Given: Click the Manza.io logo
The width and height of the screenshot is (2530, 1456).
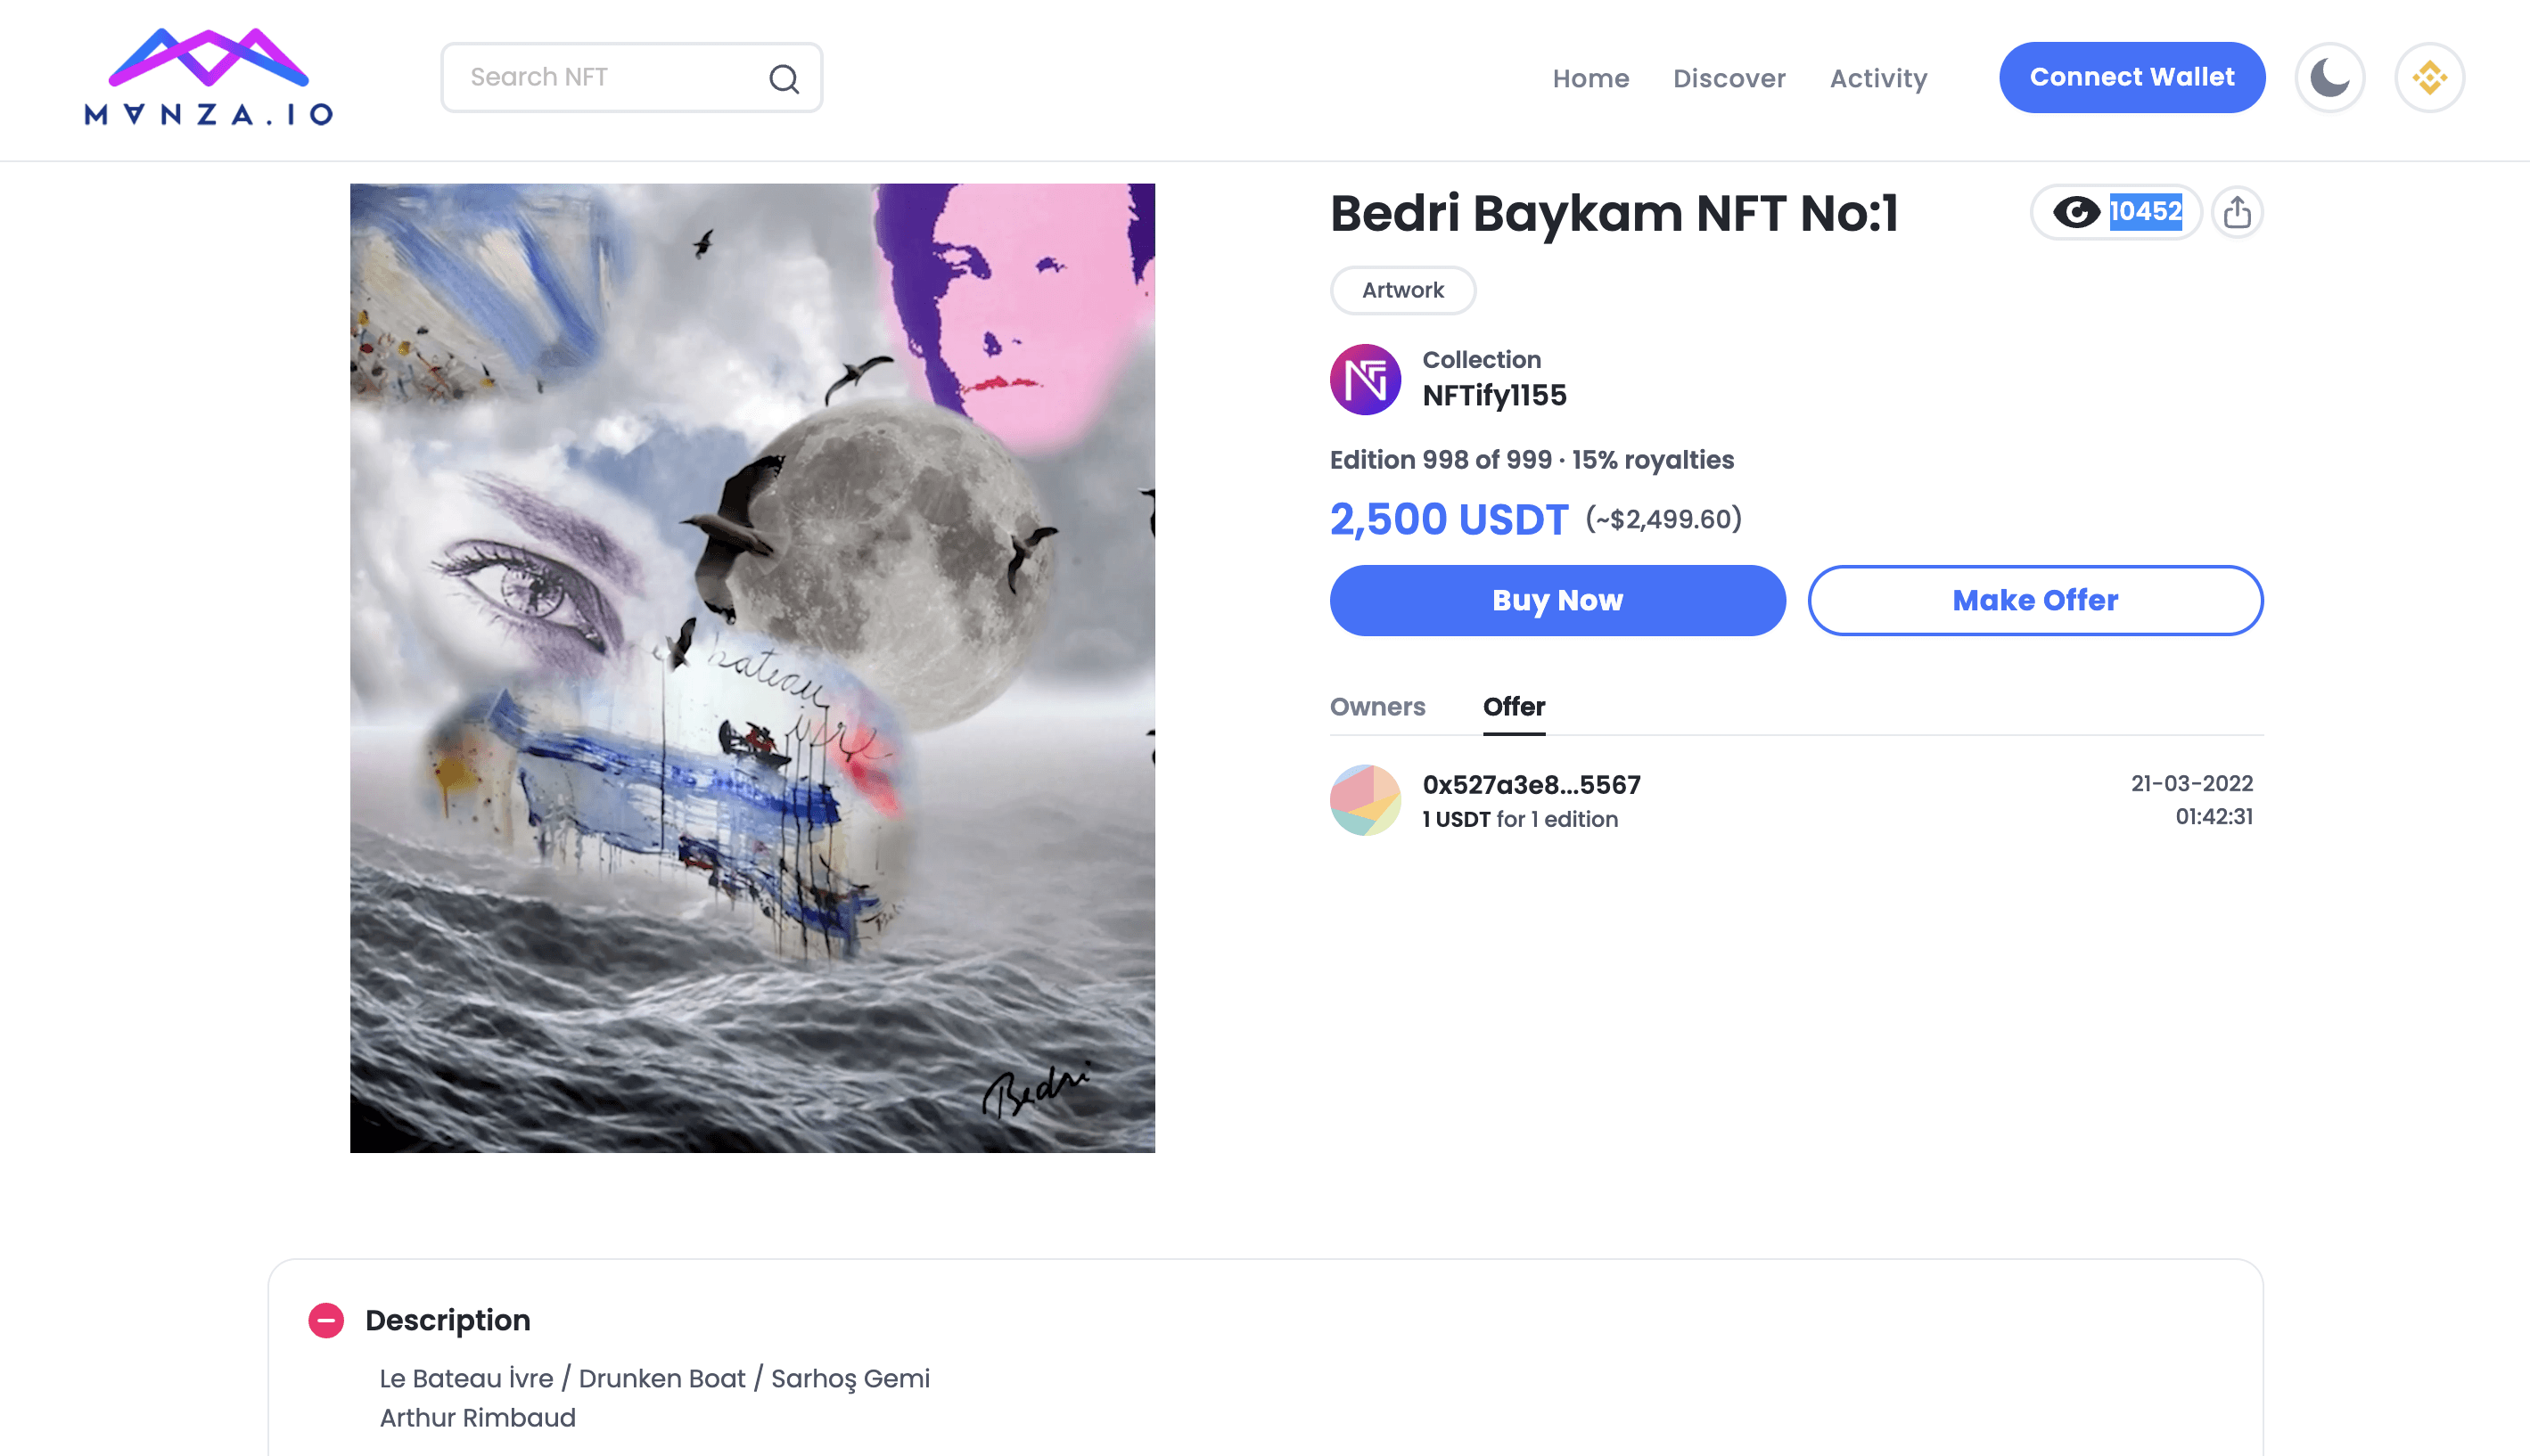Looking at the screenshot, I should tap(209, 77).
